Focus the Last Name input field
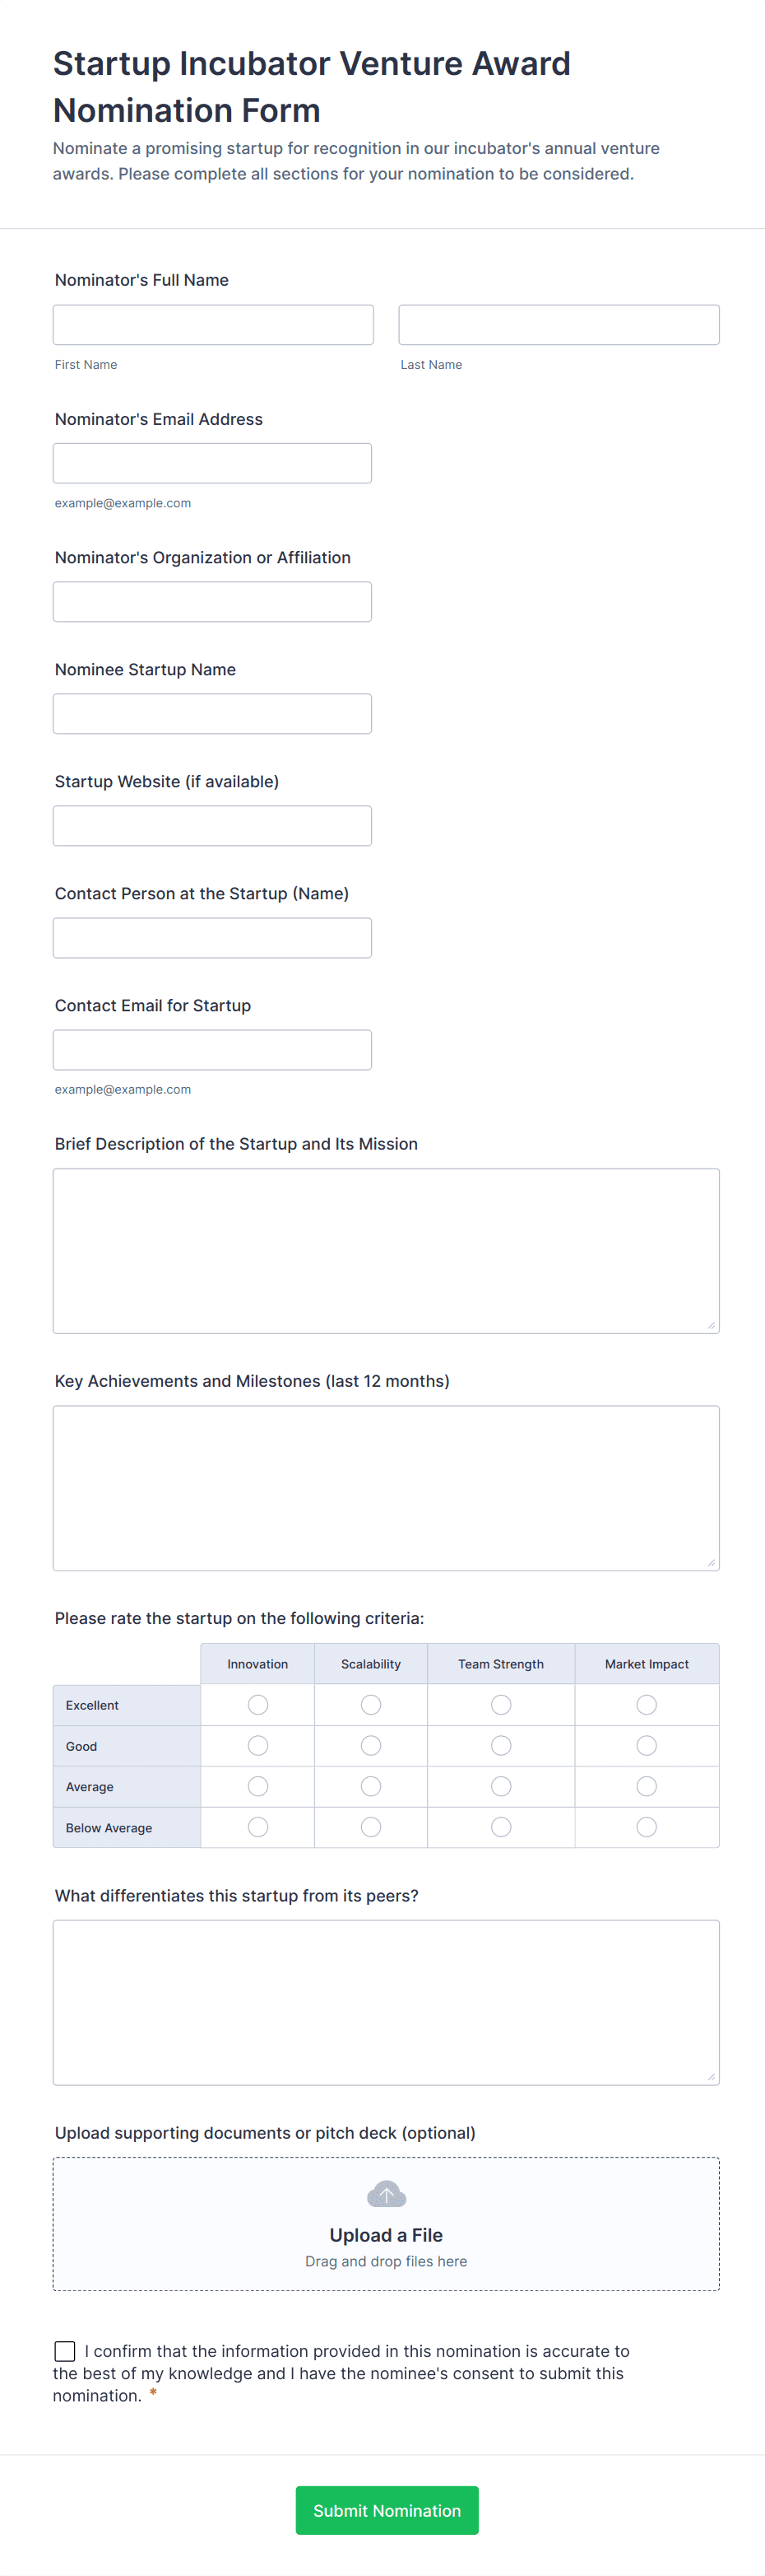 [x=559, y=325]
